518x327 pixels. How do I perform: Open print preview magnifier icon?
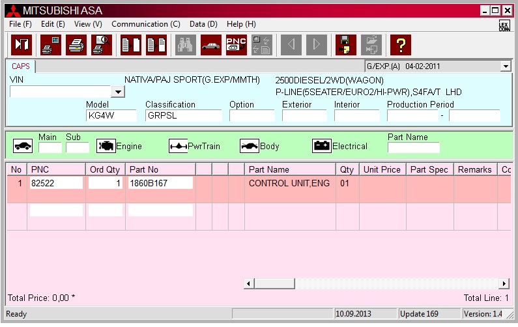pyautogui.click(x=102, y=45)
